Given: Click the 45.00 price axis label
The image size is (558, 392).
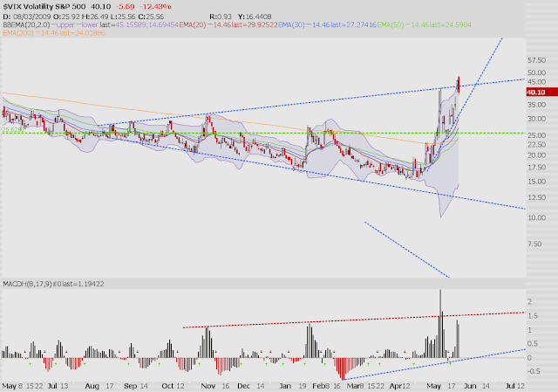Looking at the screenshot, I should 537,82.
